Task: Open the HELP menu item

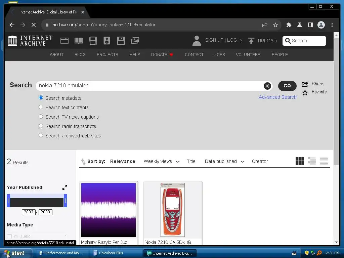Action: pos(134,55)
